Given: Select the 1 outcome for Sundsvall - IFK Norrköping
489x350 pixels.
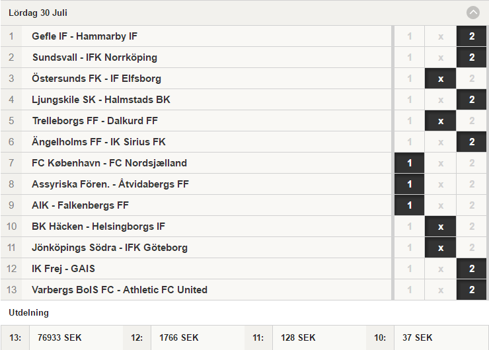Looking at the screenshot, I should (x=409, y=57).
